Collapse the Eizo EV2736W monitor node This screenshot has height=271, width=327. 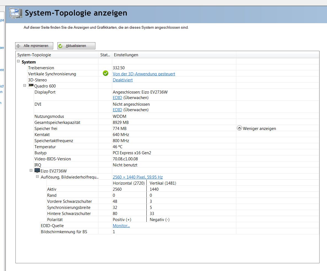[31, 171]
